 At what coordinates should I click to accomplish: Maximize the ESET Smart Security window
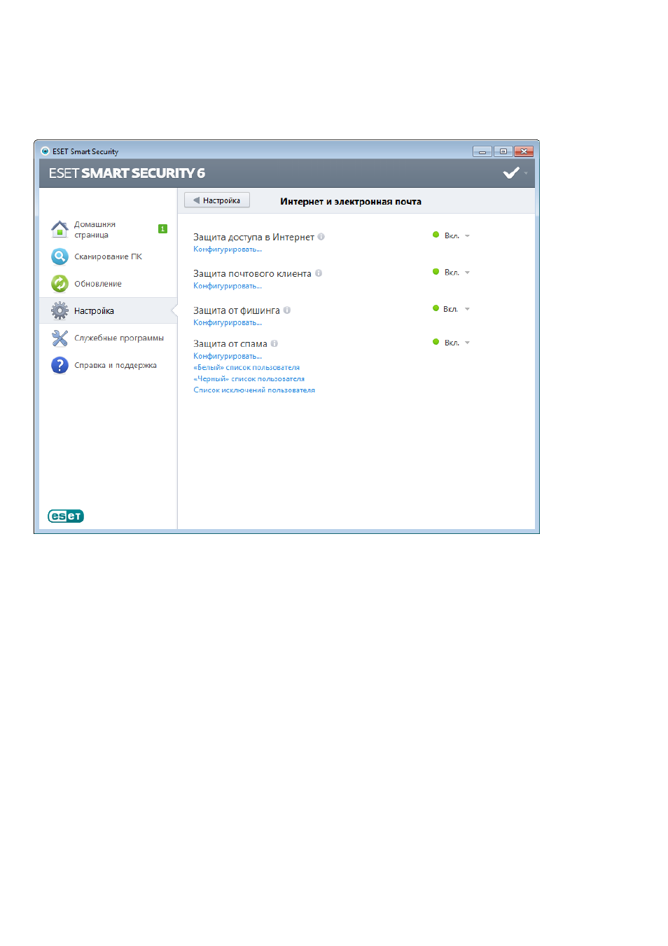503,151
